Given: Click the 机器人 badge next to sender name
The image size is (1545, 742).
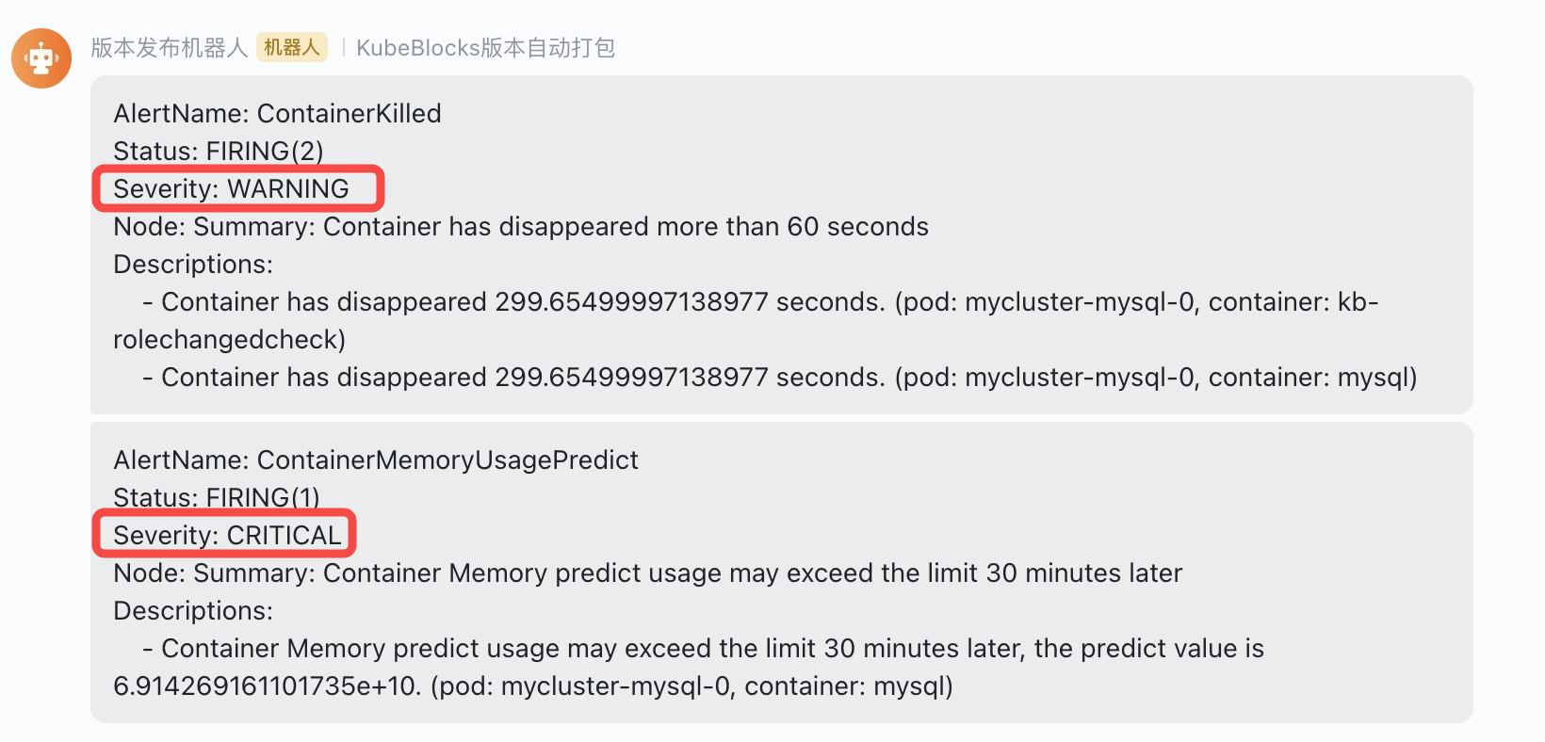Looking at the screenshot, I should coord(292,47).
